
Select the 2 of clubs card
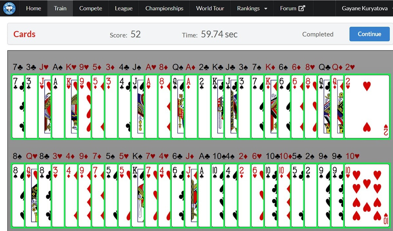(204, 106)
